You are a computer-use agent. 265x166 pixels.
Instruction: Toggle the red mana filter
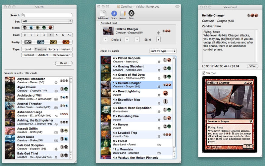(50, 28)
